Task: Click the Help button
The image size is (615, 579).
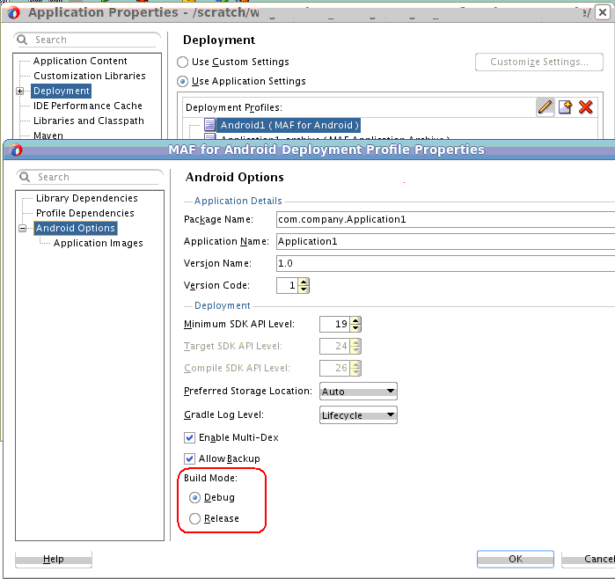Action: (54, 559)
